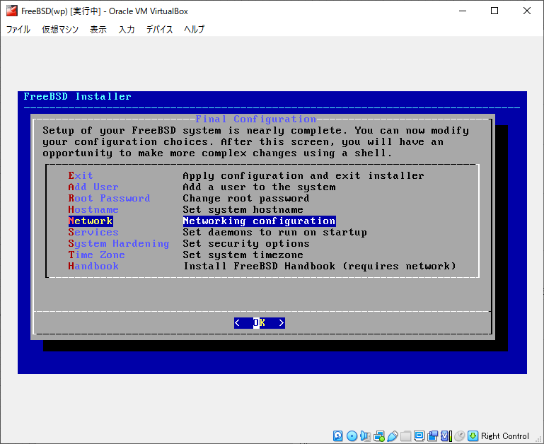Click 'Change root password' description
The width and height of the screenshot is (544, 444).
coord(246,199)
